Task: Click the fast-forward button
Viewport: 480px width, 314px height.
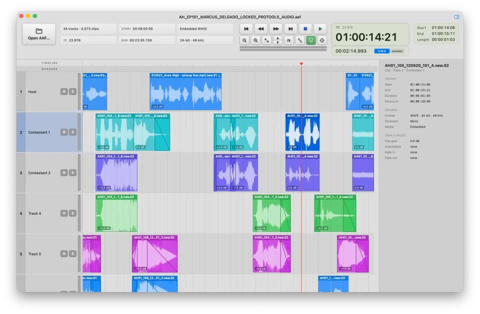Action: pos(276,29)
